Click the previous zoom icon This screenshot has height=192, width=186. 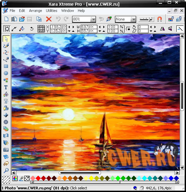(101, 19)
